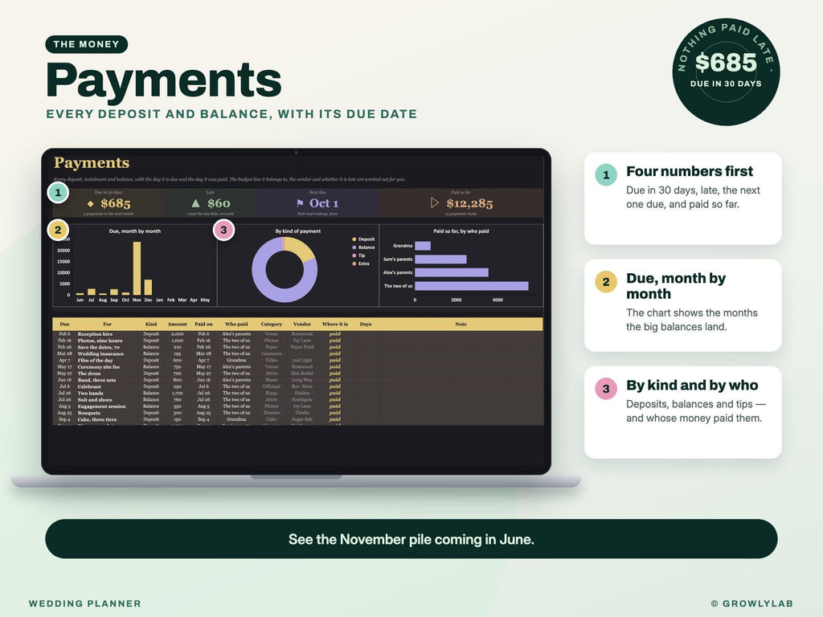Click vendor Elm Bridal in dress row
The height and width of the screenshot is (617, 823).
302,374
